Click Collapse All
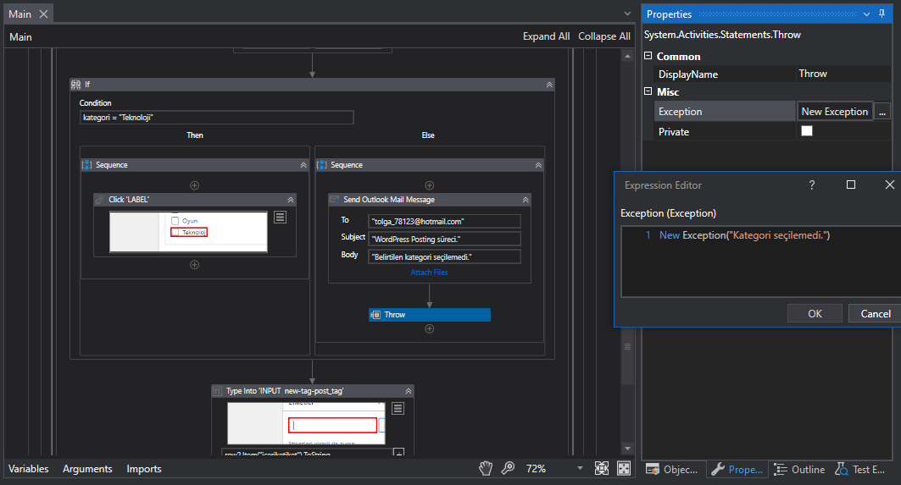The height and width of the screenshot is (485, 901). pos(604,36)
